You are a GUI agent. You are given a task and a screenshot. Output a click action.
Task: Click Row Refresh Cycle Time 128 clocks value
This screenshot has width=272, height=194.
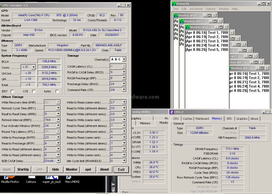pyautogui.click(x=232, y=177)
